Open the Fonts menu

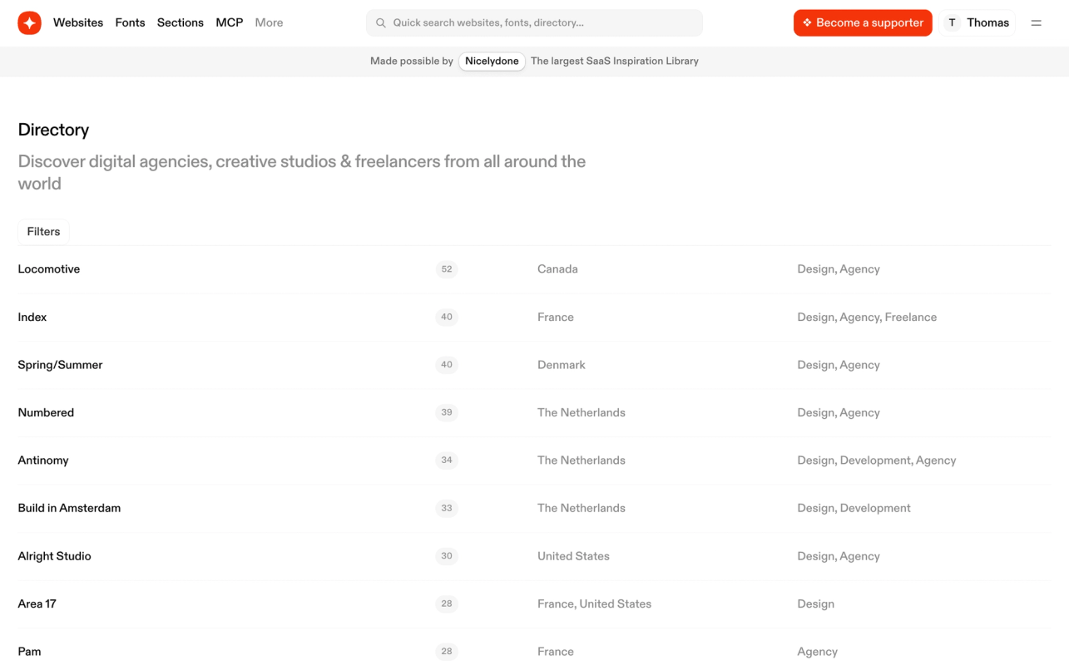[130, 23]
